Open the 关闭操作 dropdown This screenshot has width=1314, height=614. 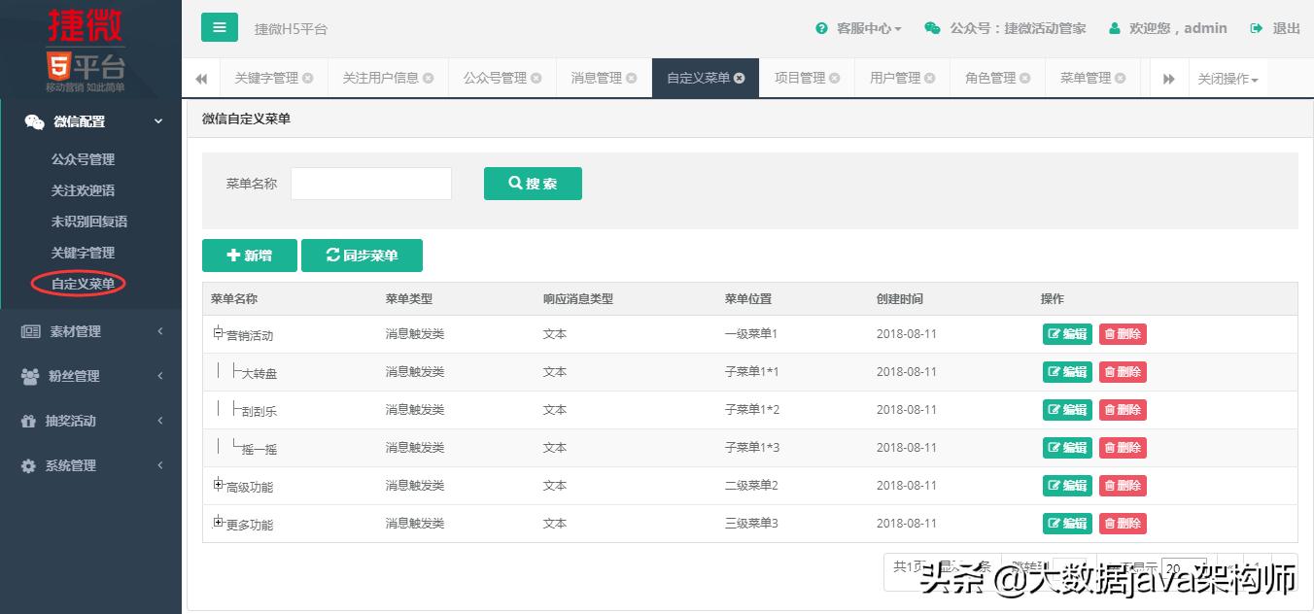pos(1228,78)
